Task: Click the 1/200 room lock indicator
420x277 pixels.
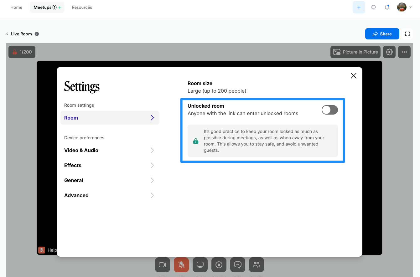Action: [22, 52]
